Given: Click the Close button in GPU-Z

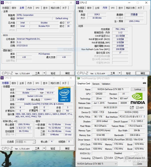Looking at the screenshot, I should [x=139, y=163].
